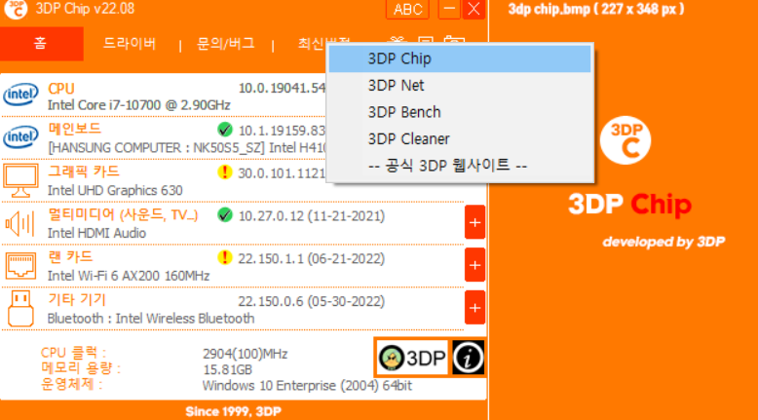
Task: Expand the 멀티미디어 row with its plus button
Action: [x=474, y=222]
